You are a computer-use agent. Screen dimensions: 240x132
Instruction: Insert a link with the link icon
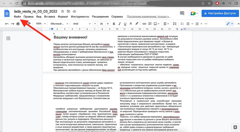(x=144, y=24)
